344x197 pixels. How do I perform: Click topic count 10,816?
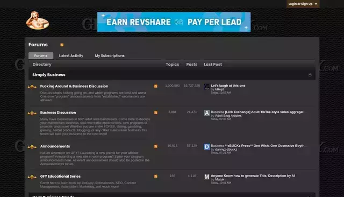[173, 146]
